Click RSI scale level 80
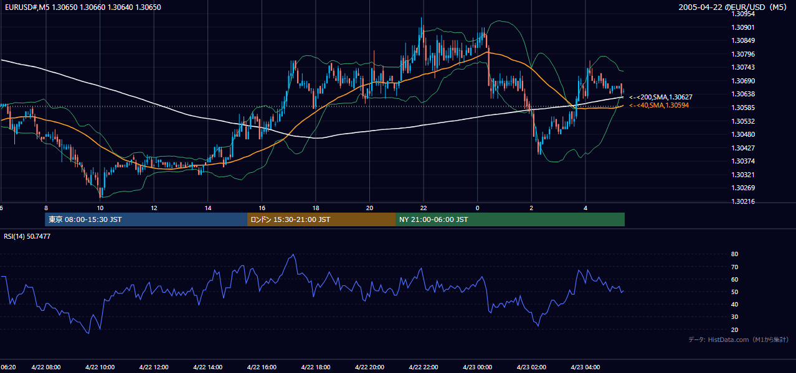Viewport: 796px width, 373px height. tap(734, 254)
